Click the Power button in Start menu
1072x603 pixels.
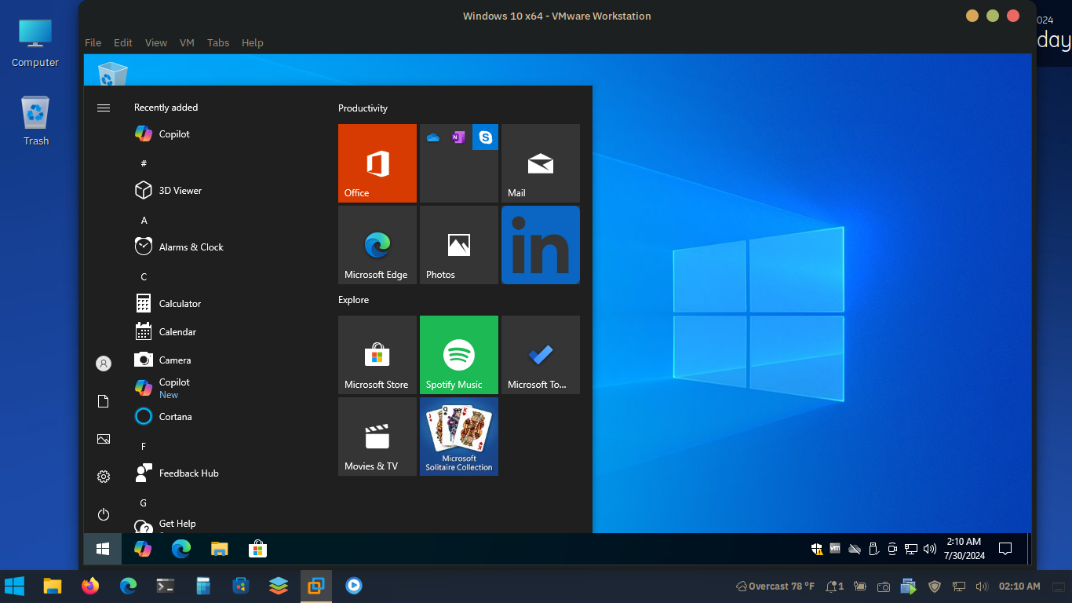[104, 514]
